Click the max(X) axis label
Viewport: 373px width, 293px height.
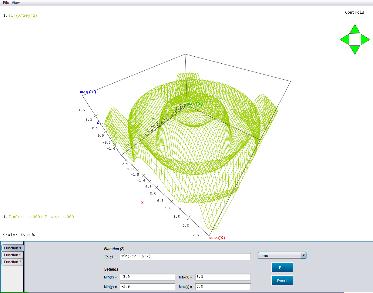pyautogui.click(x=217, y=238)
